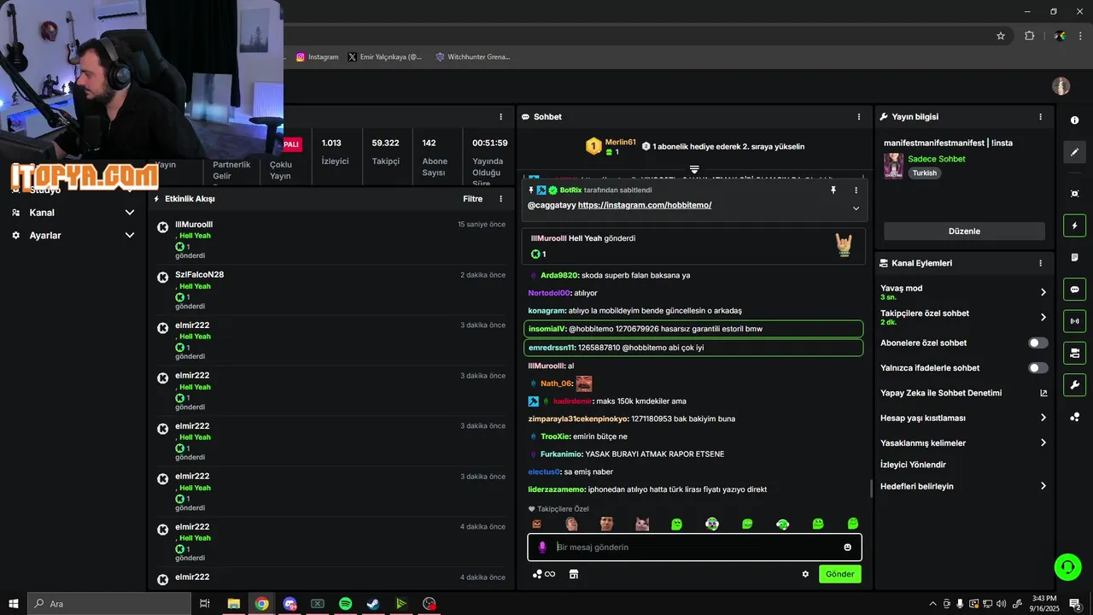This screenshot has height=615, width=1093.
Task: Open Sohbet panel three-dot menu
Action: pyautogui.click(x=859, y=117)
